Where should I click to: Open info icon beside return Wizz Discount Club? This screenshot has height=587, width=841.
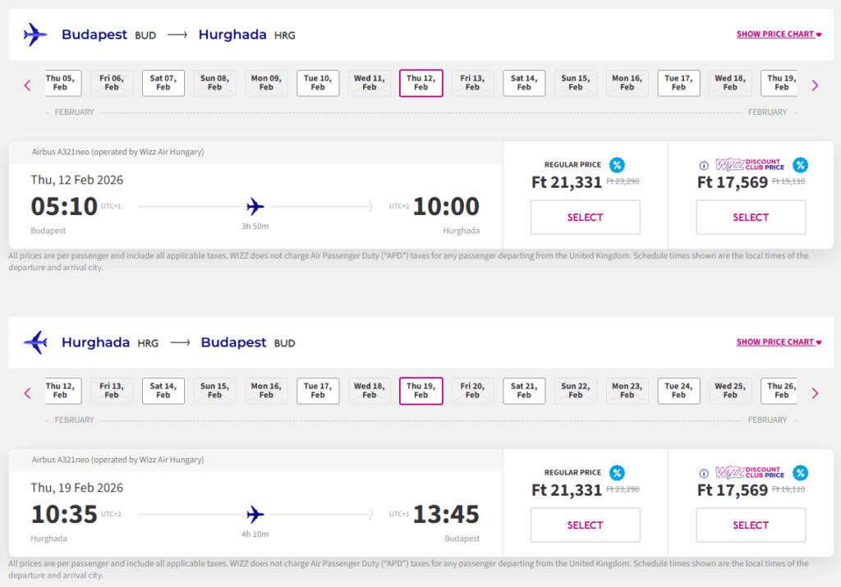[704, 473]
